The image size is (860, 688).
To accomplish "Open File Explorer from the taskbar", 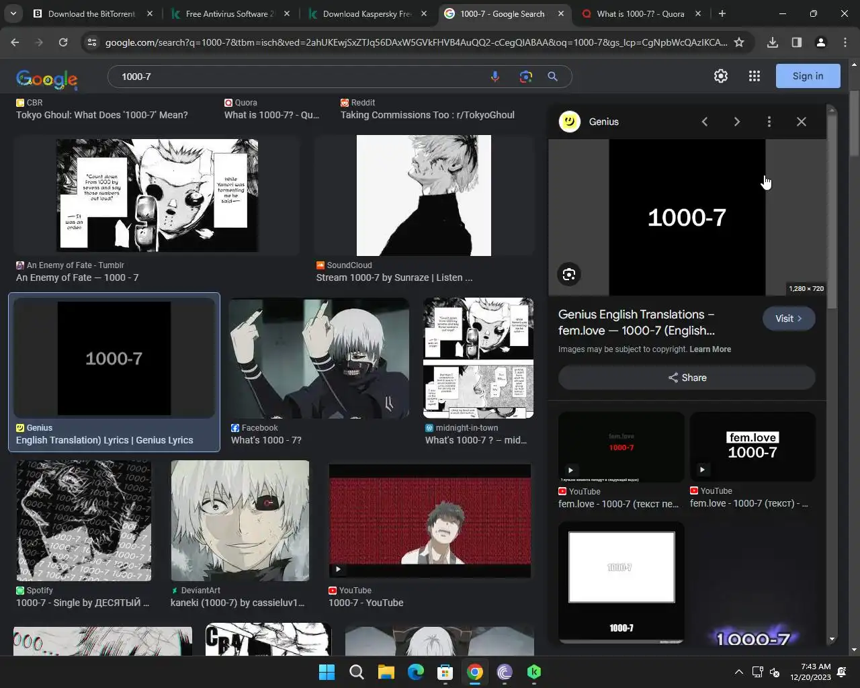I will 386,672.
